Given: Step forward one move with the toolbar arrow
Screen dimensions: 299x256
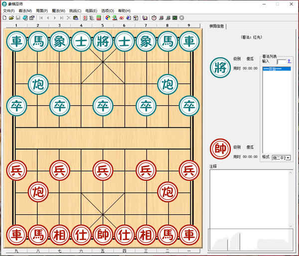Looking at the screenshot, I should coord(55,18).
